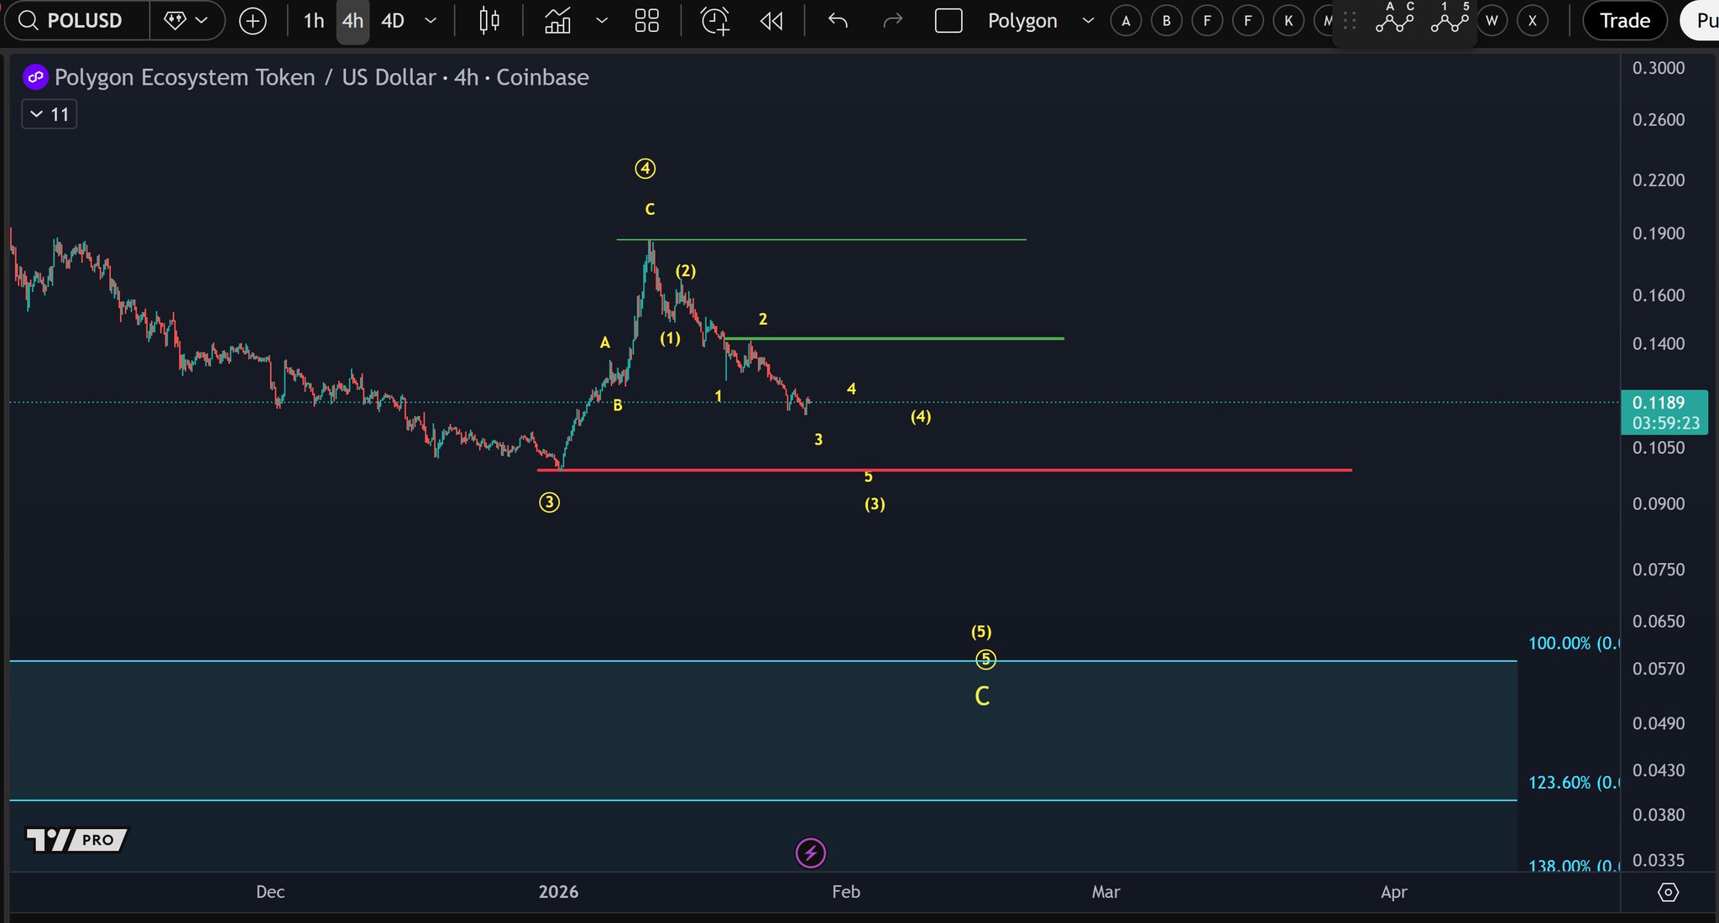The height and width of the screenshot is (923, 1719).
Task: Undo the last chart action
Action: (838, 21)
